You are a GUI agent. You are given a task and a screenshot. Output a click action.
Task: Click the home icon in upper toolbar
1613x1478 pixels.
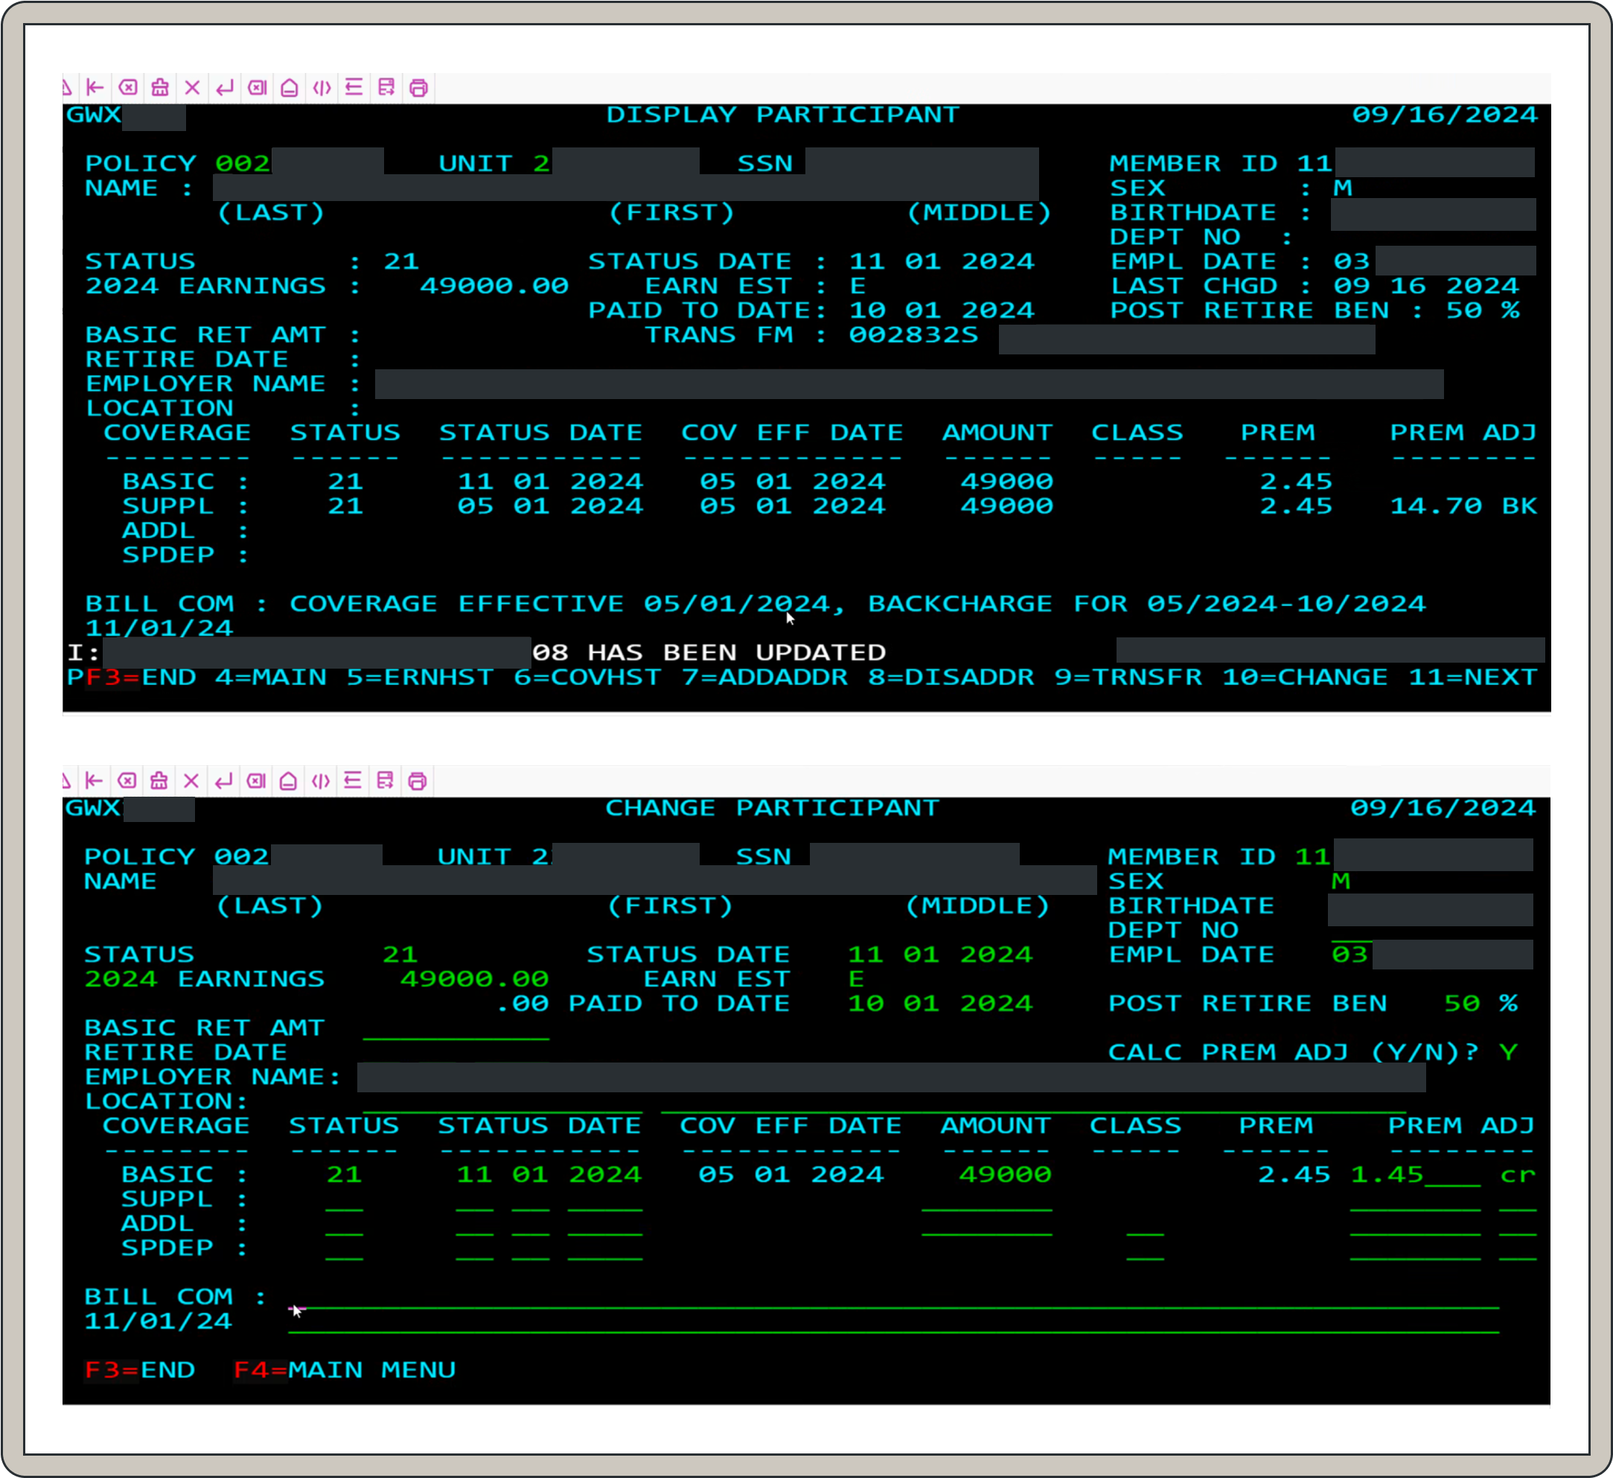pyautogui.click(x=290, y=88)
